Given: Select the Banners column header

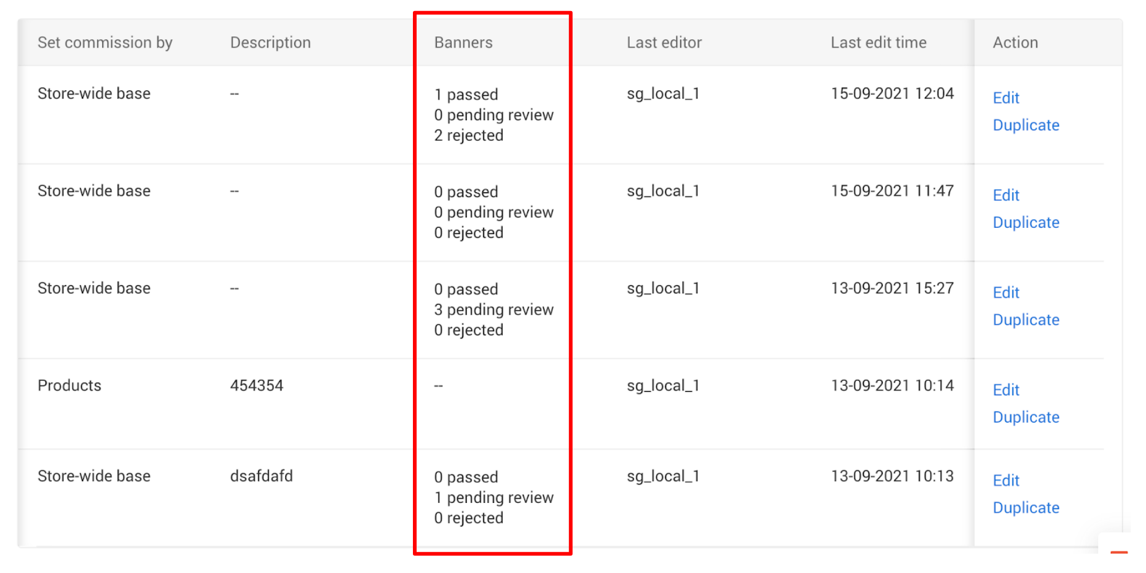Looking at the screenshot, I should tap(463, 42).
